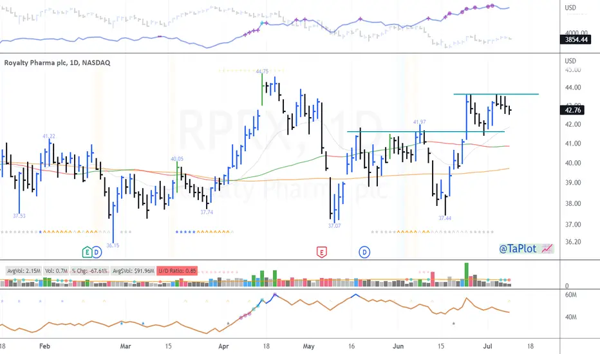Click the 37.53 low price annotation
The height and width of the screenshot is (354, 600).
tap(19, 216)
